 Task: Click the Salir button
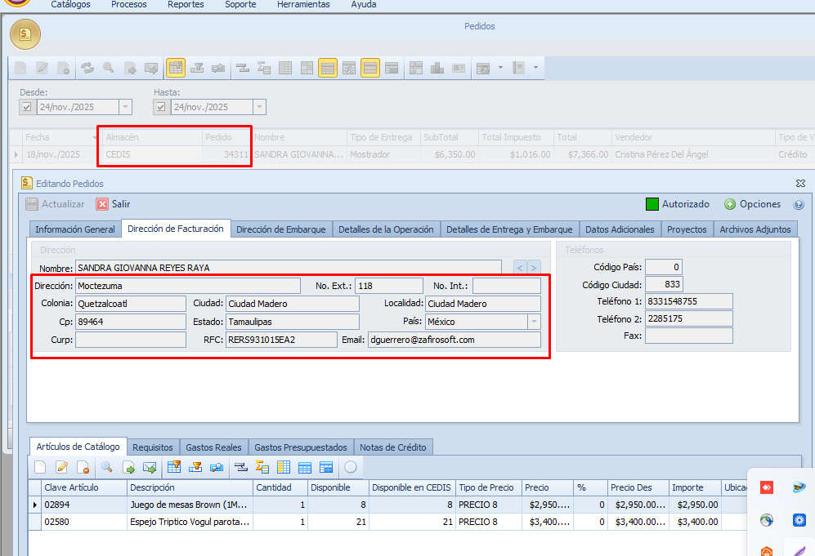click(x=114, y=204)
